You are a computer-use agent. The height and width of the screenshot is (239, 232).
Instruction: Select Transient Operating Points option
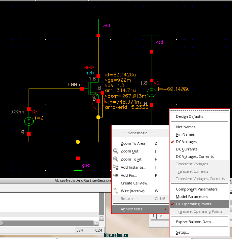point(200,211)
